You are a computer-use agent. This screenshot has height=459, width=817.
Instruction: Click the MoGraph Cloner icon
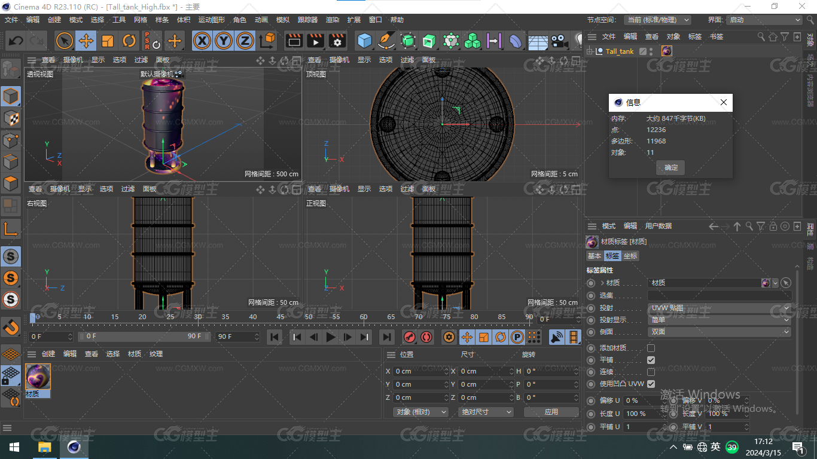point(472,41)
